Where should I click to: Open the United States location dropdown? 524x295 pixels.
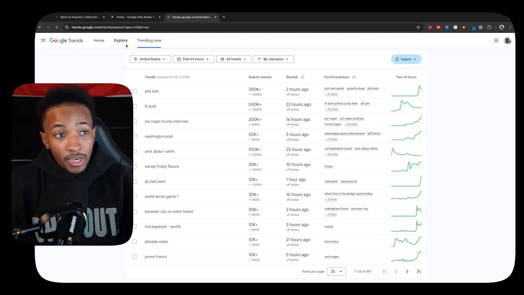point(150,59)
